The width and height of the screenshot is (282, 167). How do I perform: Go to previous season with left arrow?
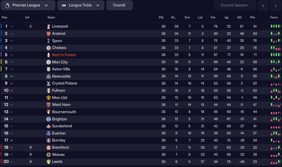263,5
